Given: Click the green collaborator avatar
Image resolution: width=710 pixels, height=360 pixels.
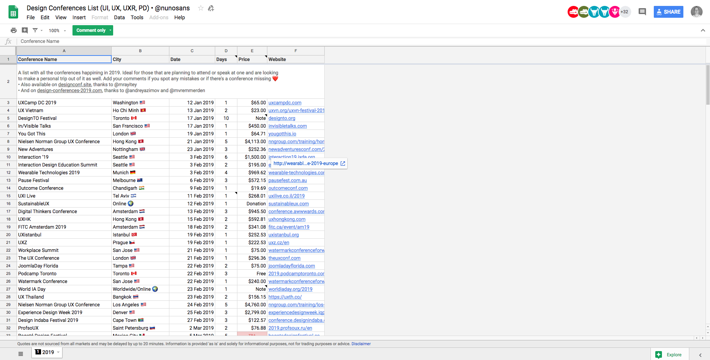Looking at the screenshot, I should click(x=584, y=12).
